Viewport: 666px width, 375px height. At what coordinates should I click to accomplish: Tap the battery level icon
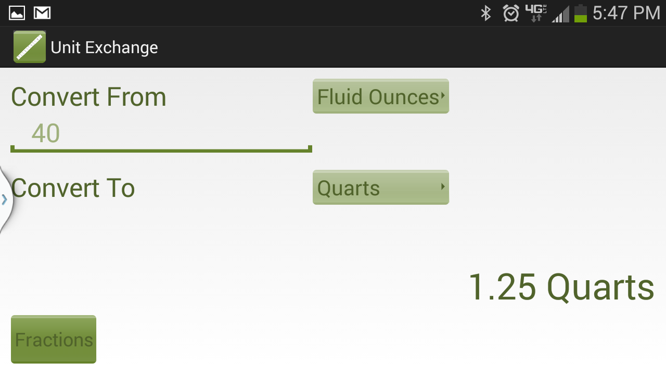[x=581, y=13]
